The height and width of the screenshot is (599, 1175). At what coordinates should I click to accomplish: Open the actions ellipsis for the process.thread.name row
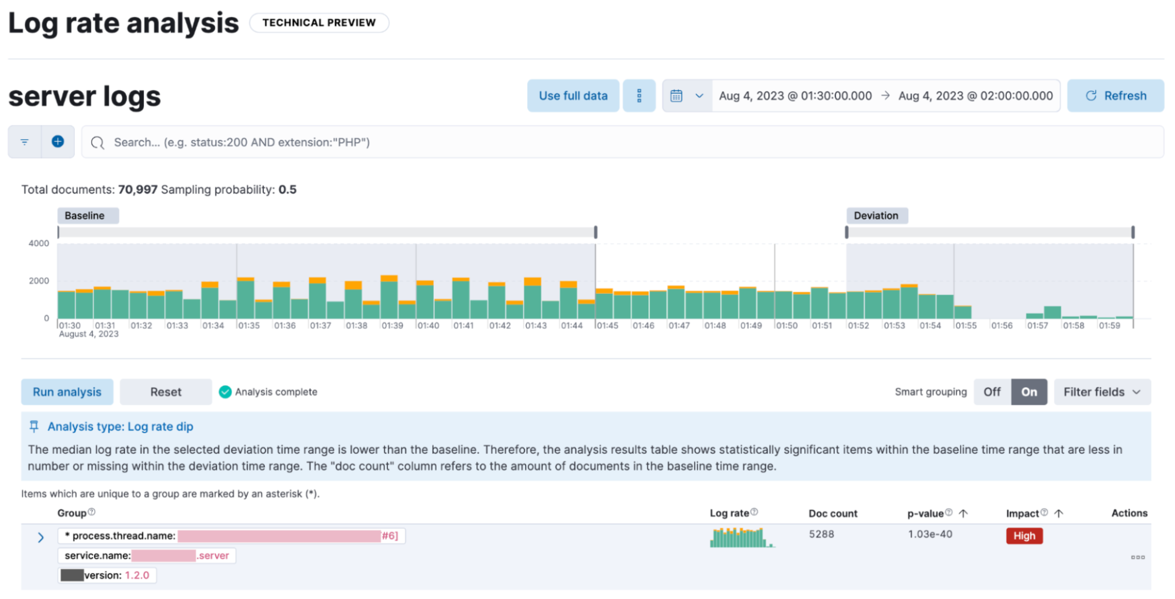tap(1138, 557)
